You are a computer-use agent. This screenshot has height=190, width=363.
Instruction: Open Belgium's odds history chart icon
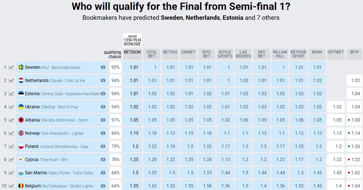coord(11,186)
